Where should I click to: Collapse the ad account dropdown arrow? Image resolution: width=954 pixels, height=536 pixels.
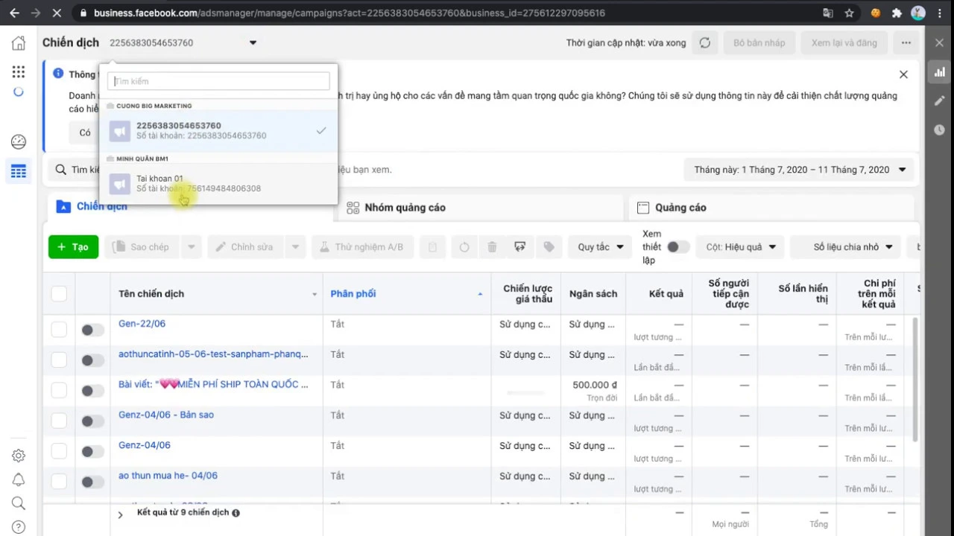pyautogui.click(x=253, y=43)
